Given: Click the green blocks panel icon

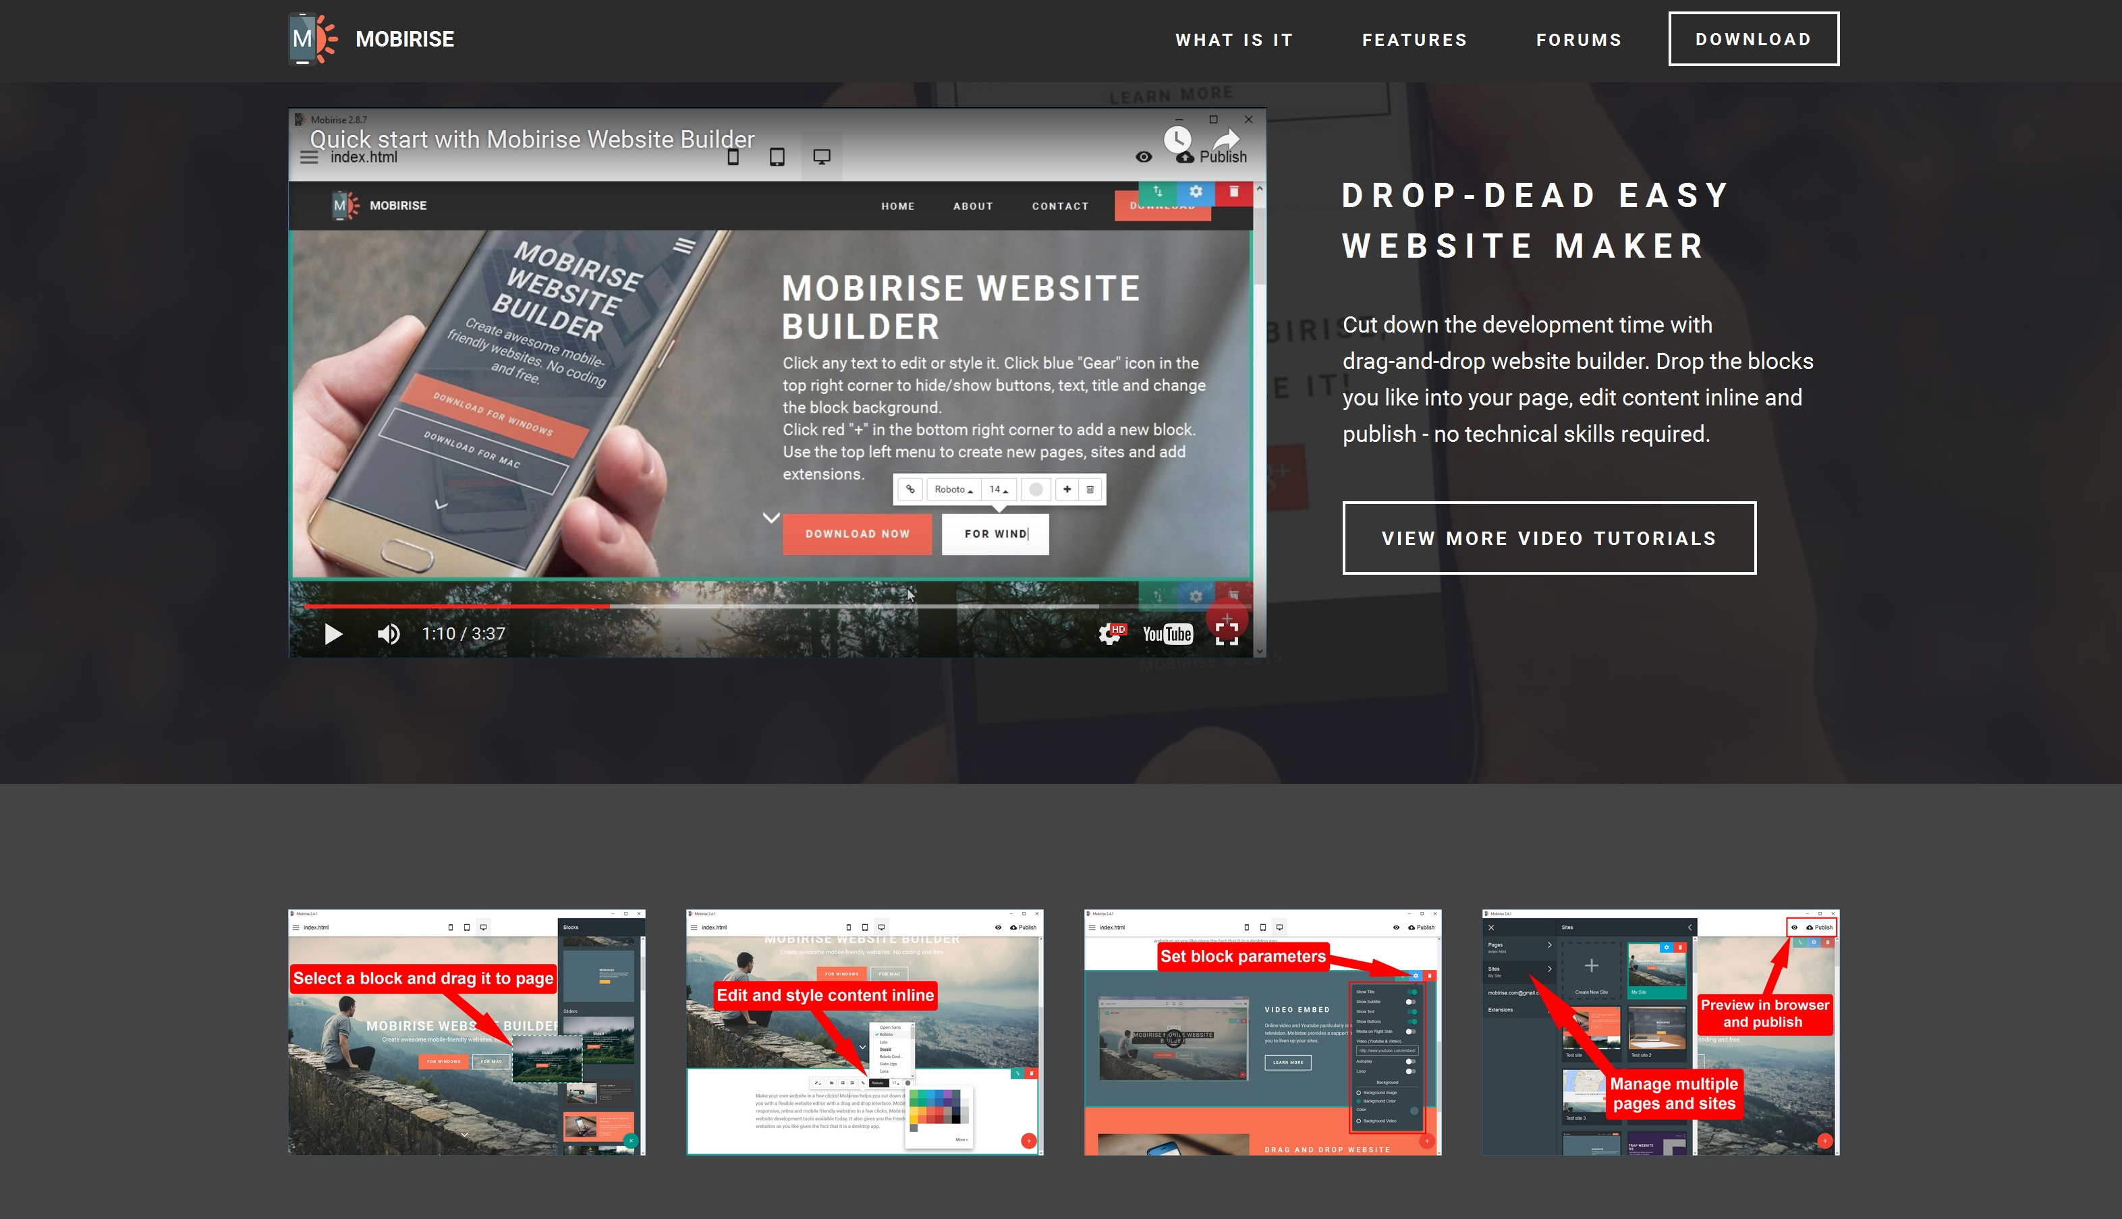Looking at the screenshot, I should pos(1158,194).
